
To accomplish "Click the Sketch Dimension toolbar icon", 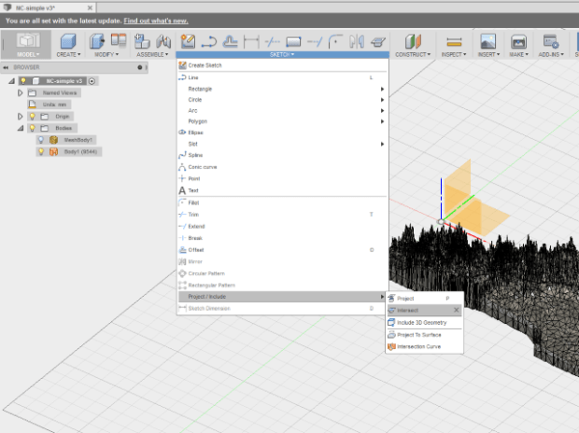I will (251, 41).
